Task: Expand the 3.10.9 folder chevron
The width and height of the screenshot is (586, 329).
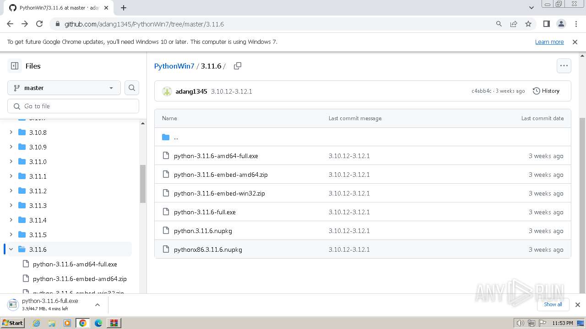Action: [11, 147]
